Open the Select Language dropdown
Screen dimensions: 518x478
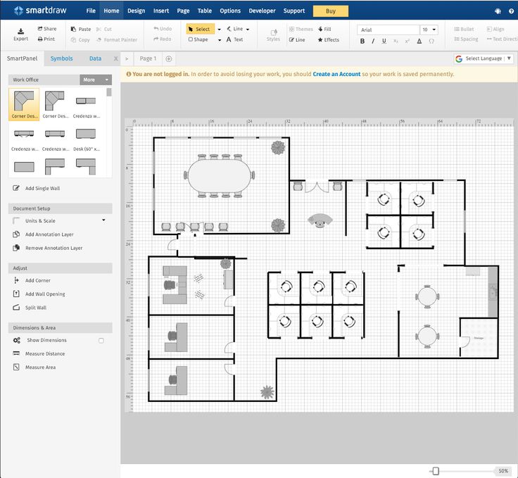pyautogui.click(x=484, y=58)
